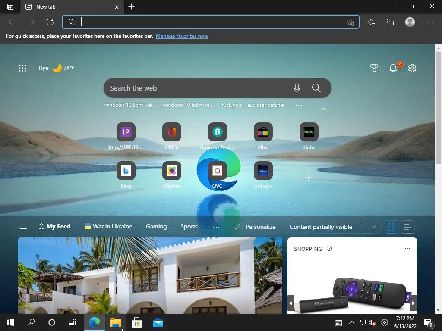Open notifications bell with 5 badge
The width and height of the screenshot is (442, 331).
pyautogui.click(x=394, y=68)
